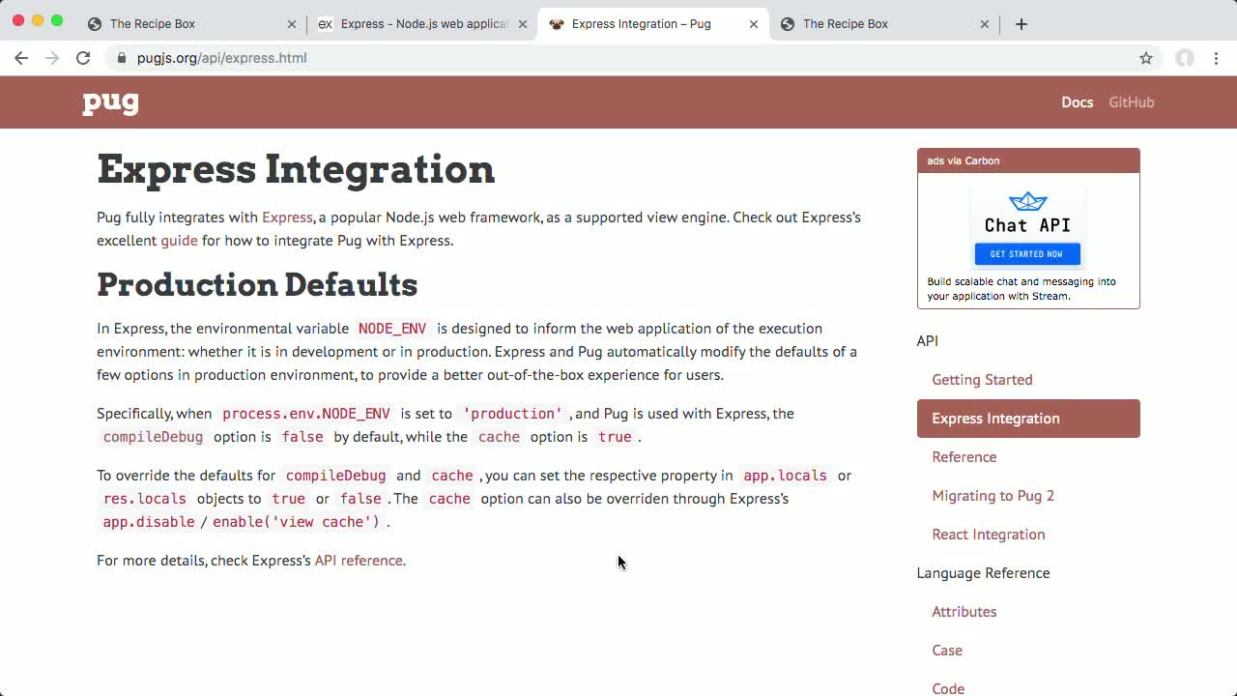
Task: Open the React Integration sidebar entry
Action: tap(988, 534)
